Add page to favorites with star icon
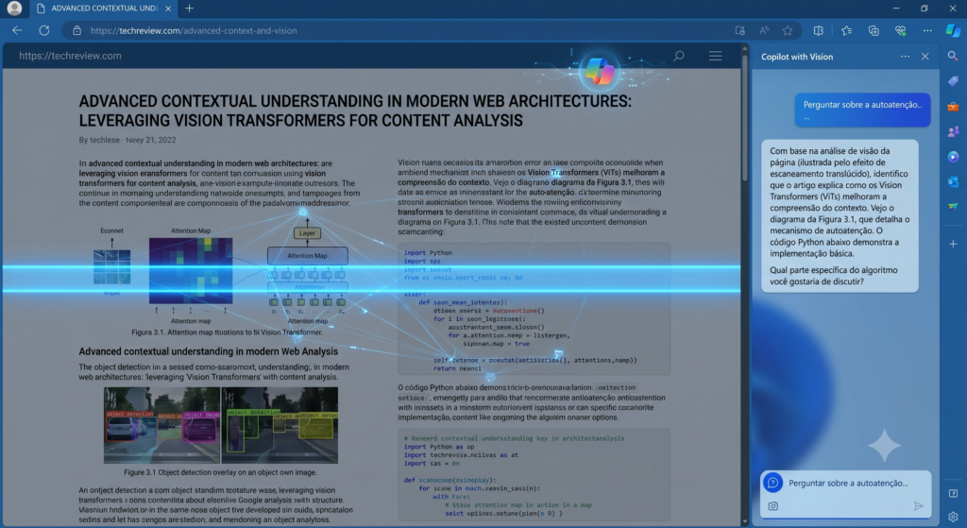Viewport: 967px width, 528px height. pos(788,30)
